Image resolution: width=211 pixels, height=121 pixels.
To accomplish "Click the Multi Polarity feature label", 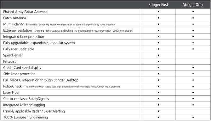I will click(x=14, y=24).
